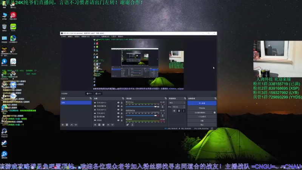Click 启动虚拟摄像机 start virtual camera button
Screen dimensions: 302x170
pyautogui.click(x=200, y=113)
